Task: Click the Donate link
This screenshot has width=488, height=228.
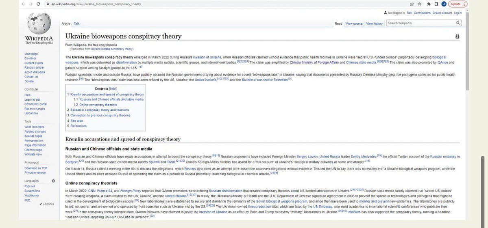Action: tap(29, 81)
